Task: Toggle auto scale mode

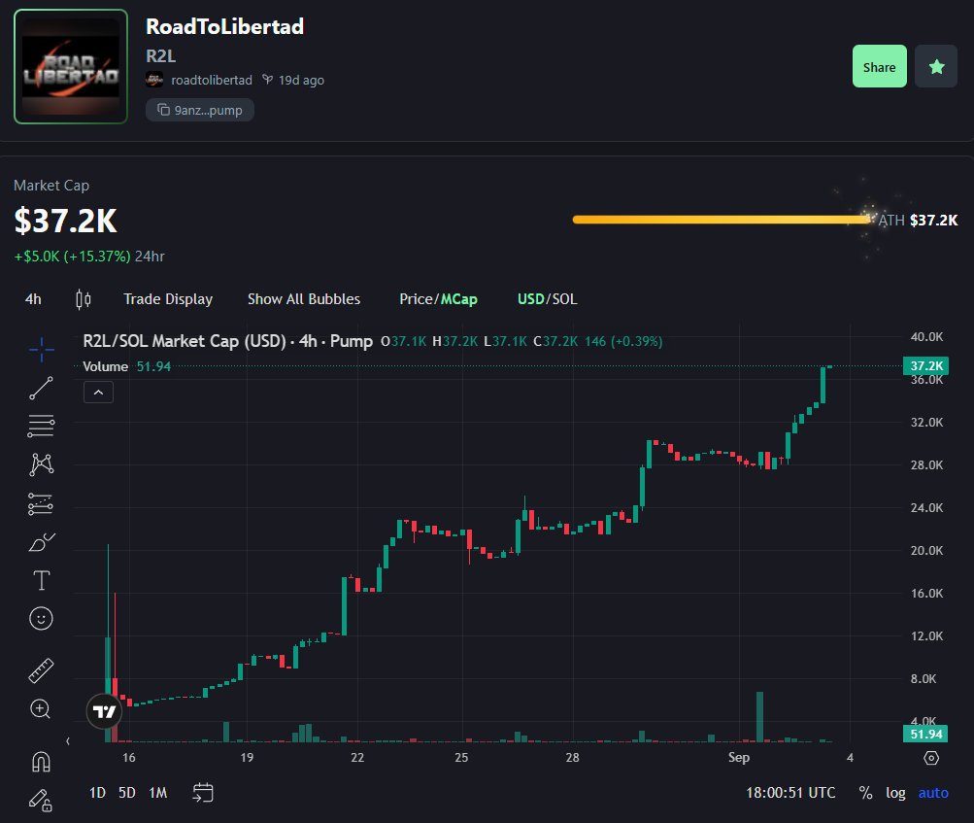Action: (x=933, y=793)
